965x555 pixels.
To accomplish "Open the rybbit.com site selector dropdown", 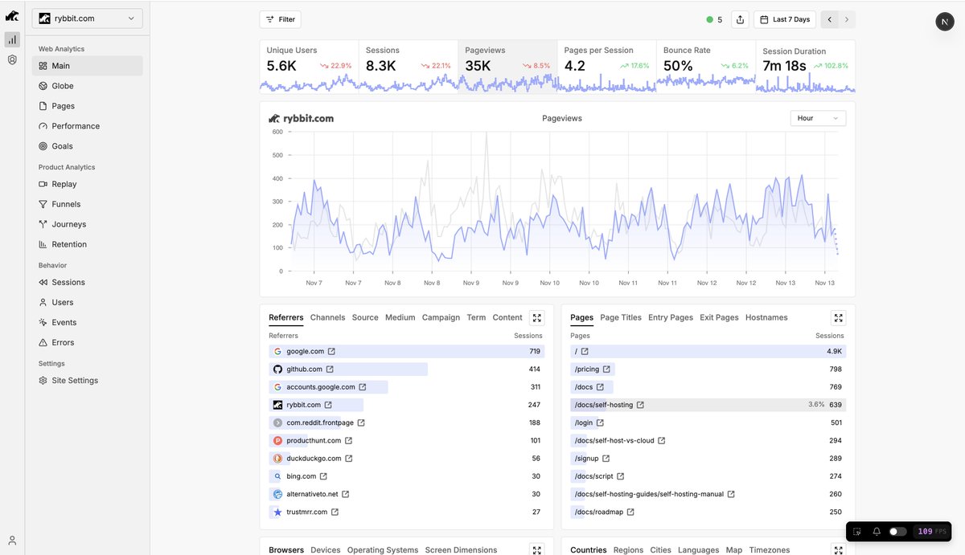I will 88,18.
